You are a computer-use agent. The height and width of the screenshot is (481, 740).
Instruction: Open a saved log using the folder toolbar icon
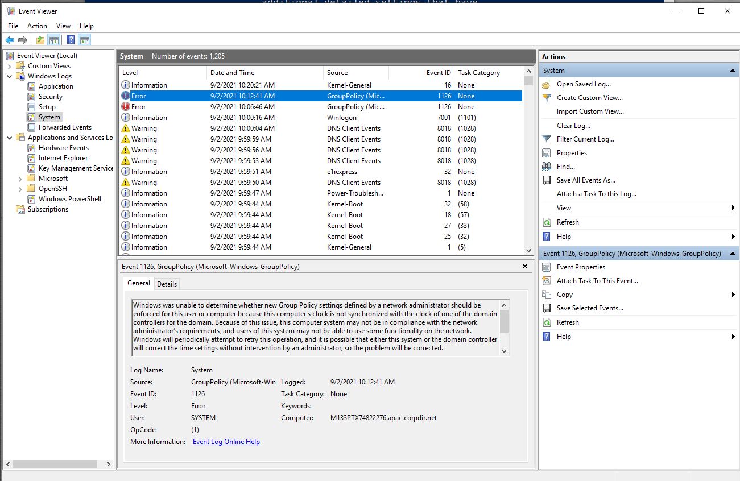[x=39, y=39]
